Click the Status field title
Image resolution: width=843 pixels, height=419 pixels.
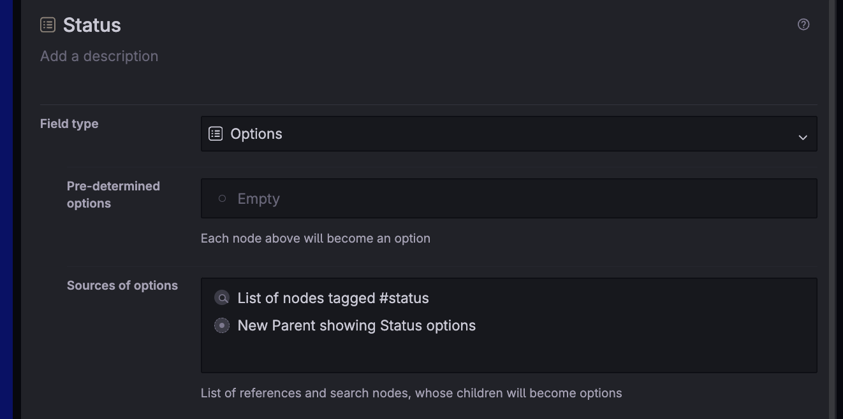pos(92,25)
